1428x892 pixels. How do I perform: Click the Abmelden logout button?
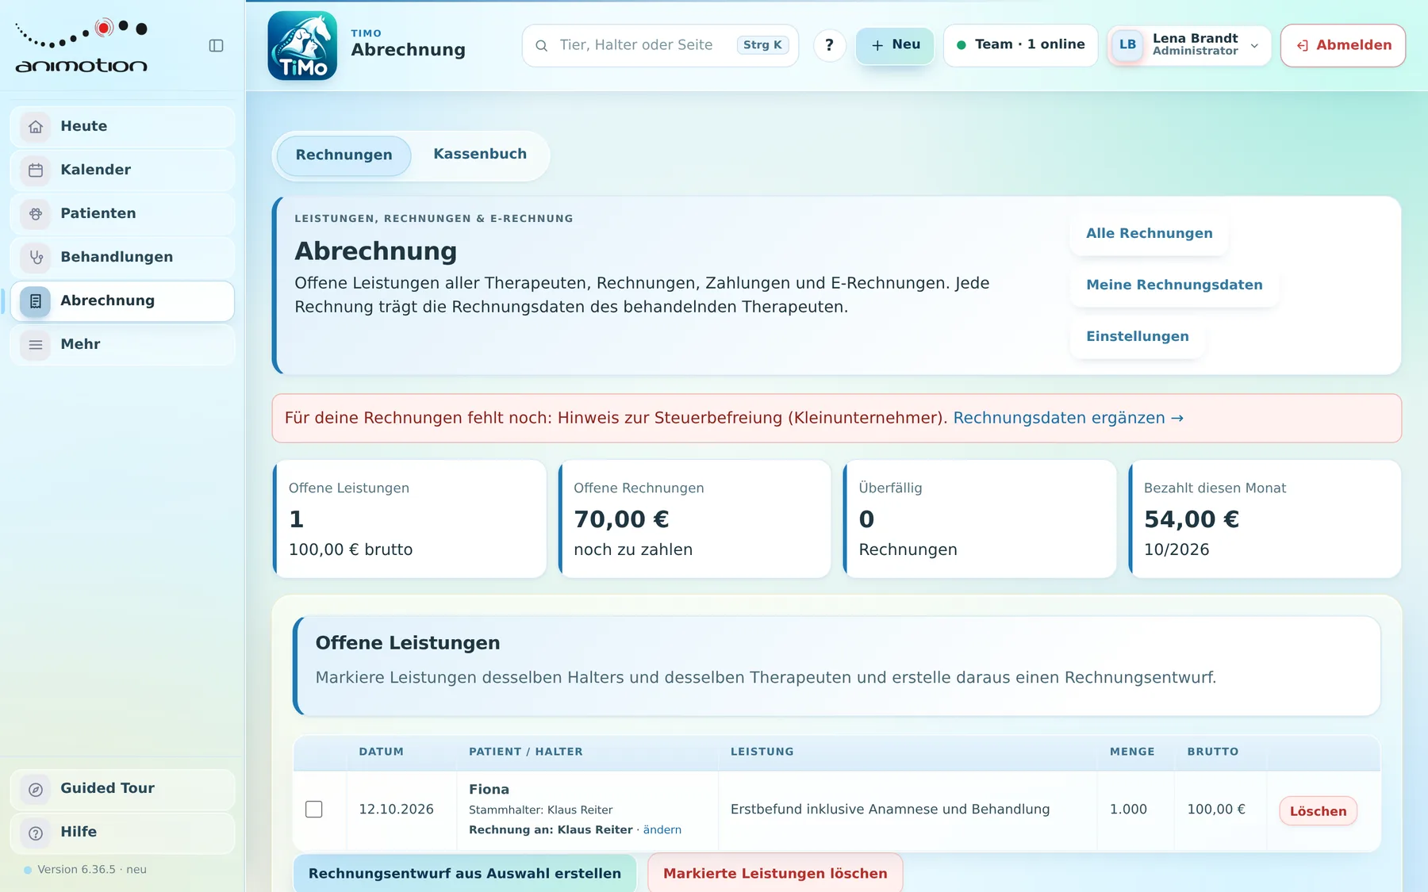(x=1343, y=45)
